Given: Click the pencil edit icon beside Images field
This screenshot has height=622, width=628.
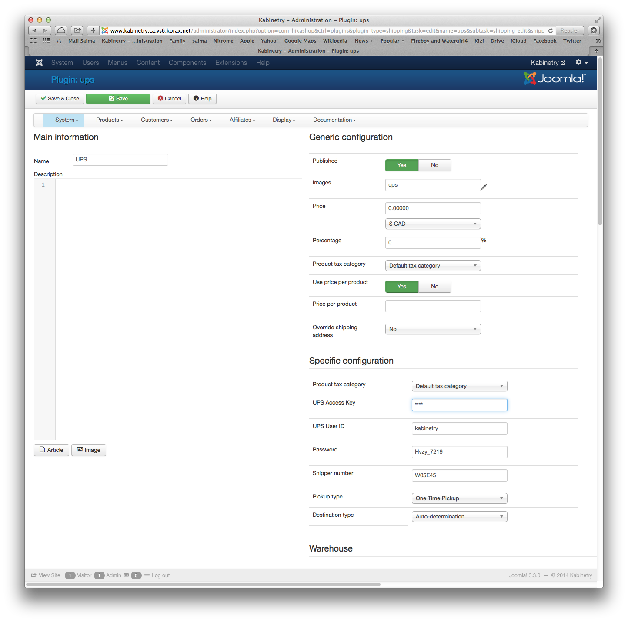Looking at the screenshot, I should tap(484, 186).
